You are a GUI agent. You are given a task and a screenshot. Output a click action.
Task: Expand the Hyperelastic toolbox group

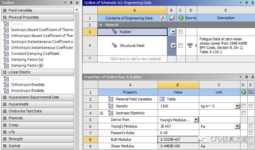pos(5,104)
